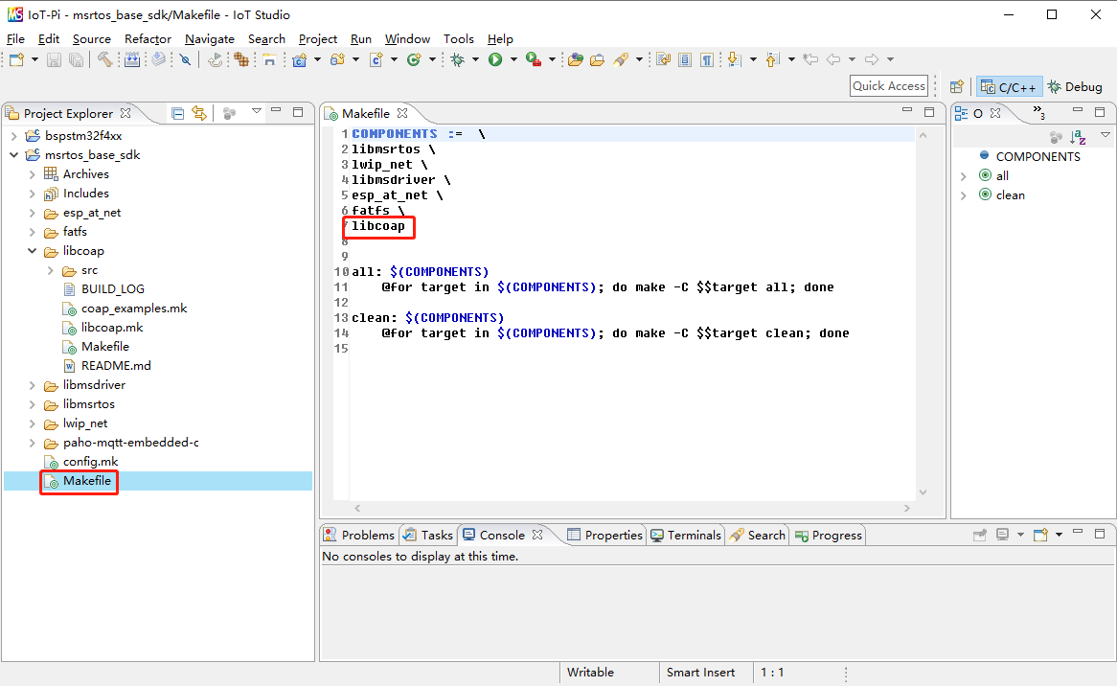Select the C/C++ perspective button
This screenshot has width=1117, height=686.
click(x=1008, y=86)
